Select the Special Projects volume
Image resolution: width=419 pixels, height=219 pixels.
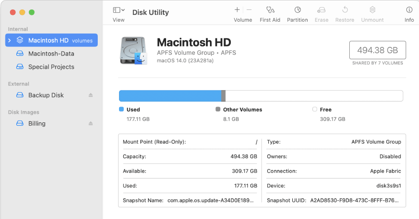pos(51,67)
